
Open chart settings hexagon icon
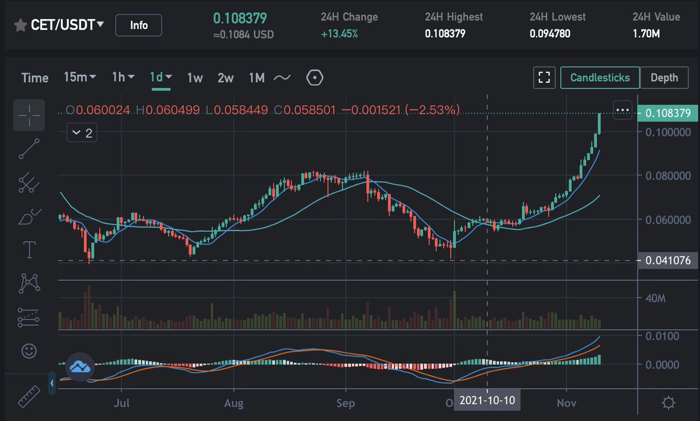coord(314,77)
